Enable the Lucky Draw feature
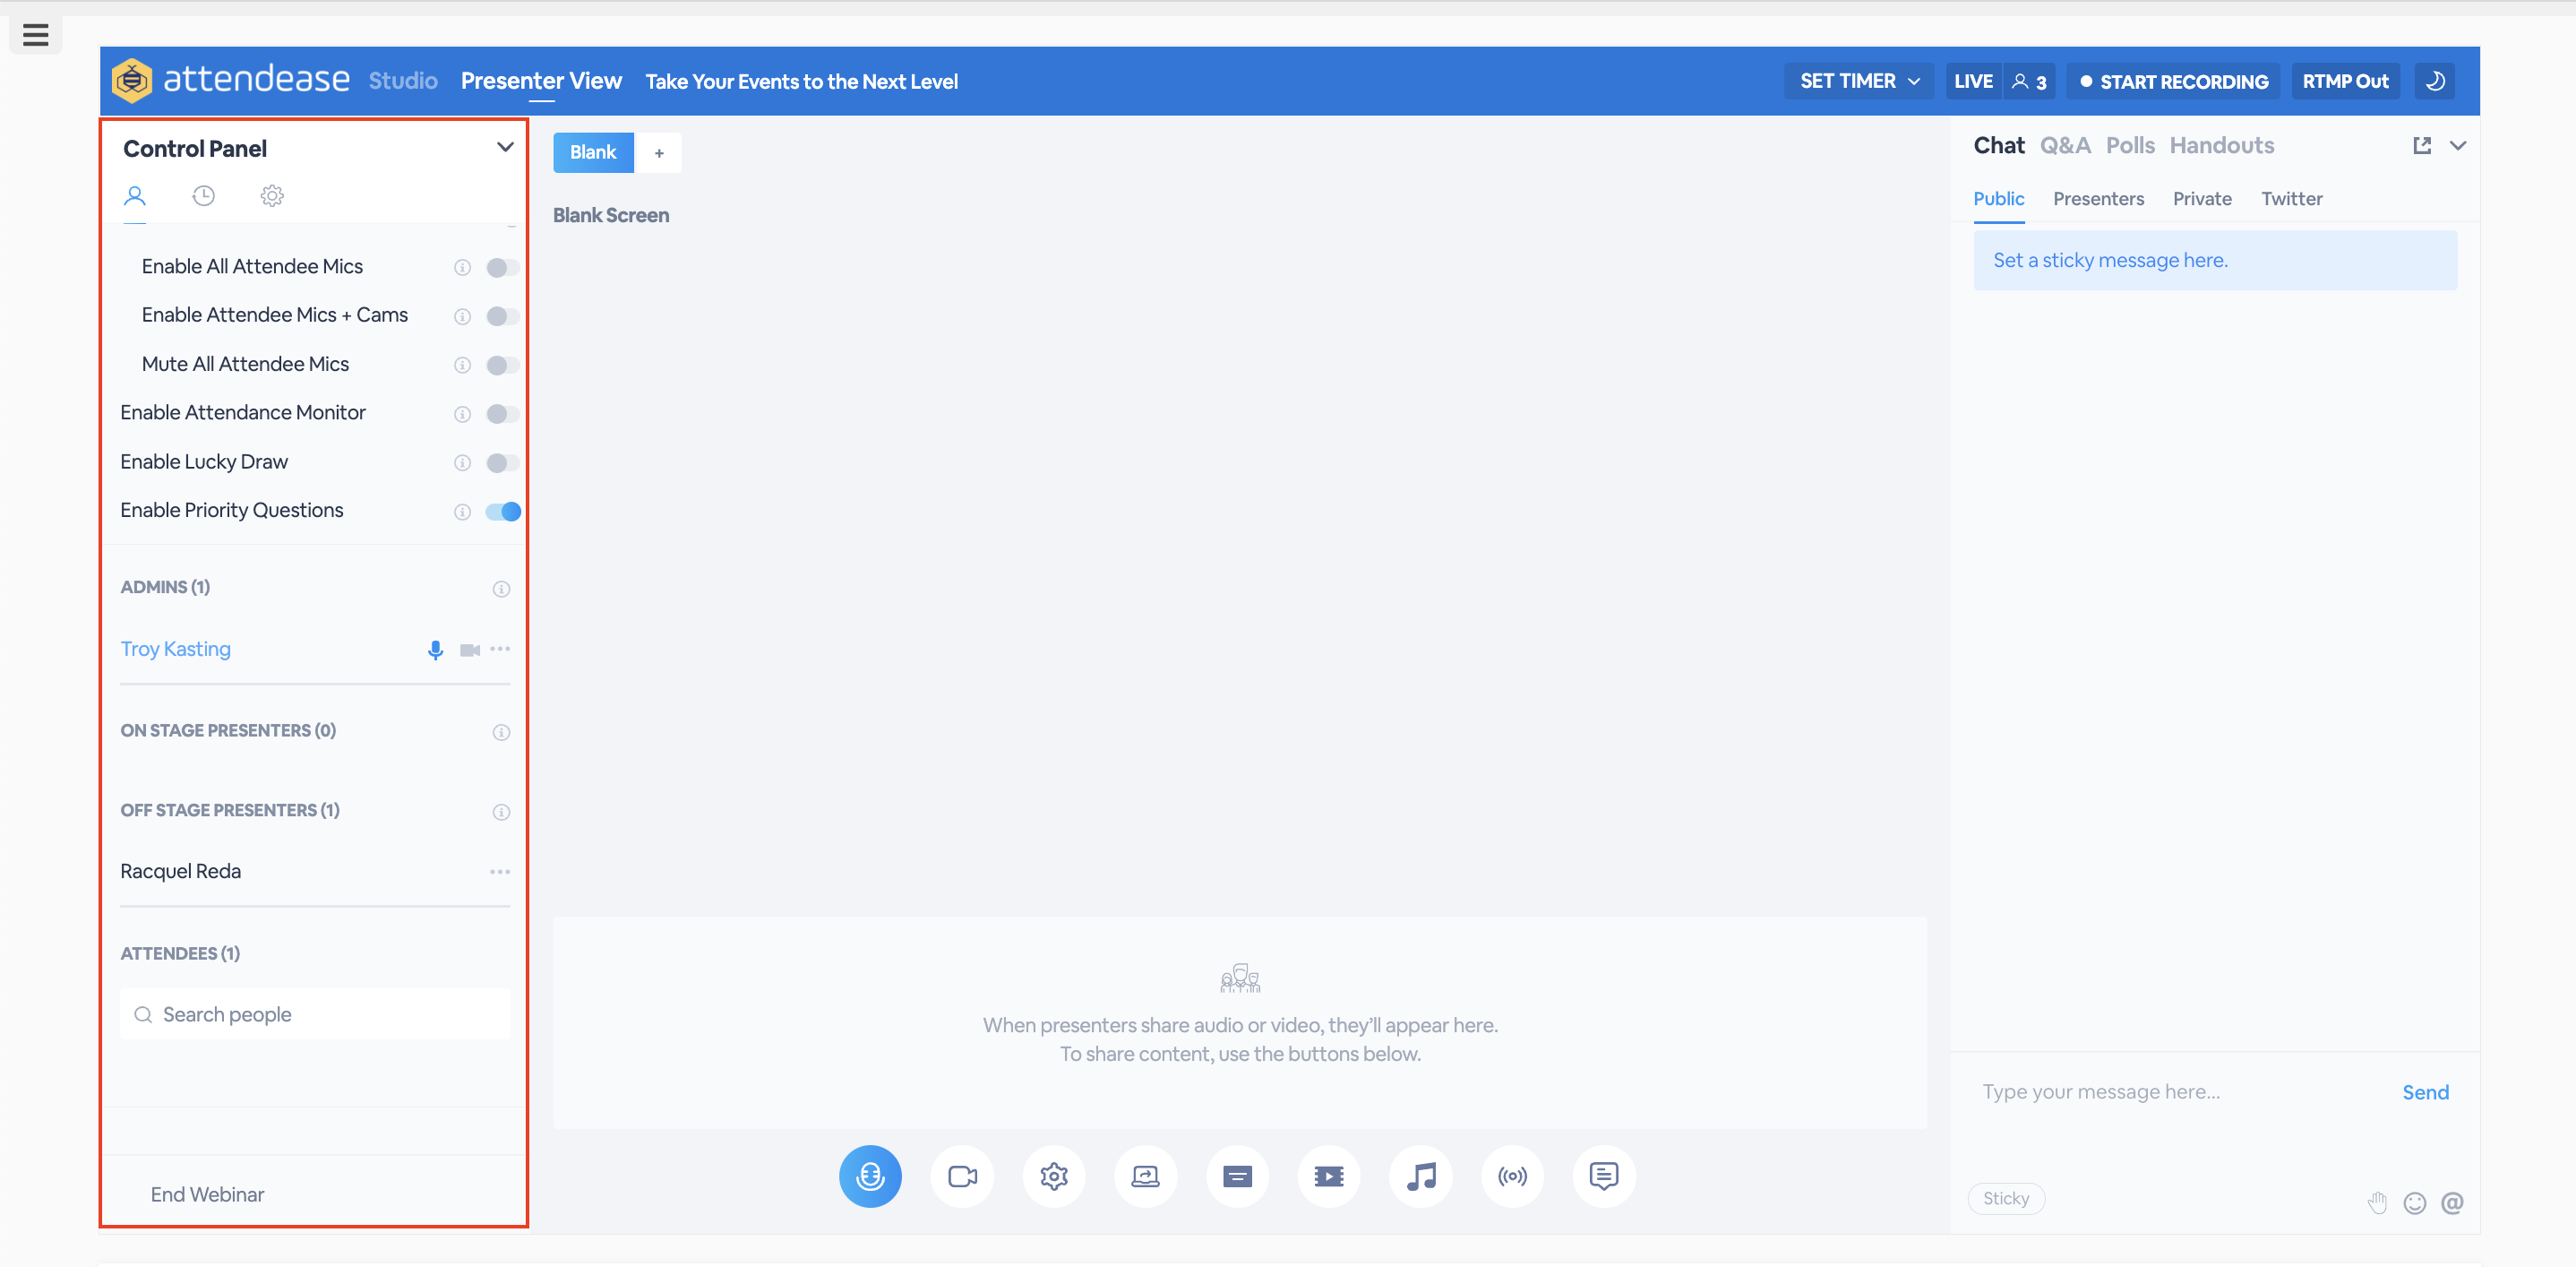 (502, 462)
